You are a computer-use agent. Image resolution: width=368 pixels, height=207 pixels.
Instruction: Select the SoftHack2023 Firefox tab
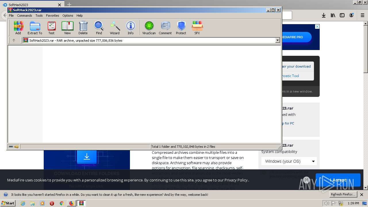click(32, 5)
